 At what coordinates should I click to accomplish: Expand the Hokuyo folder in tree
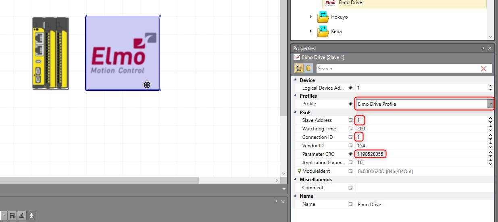[x=310, y=17]
